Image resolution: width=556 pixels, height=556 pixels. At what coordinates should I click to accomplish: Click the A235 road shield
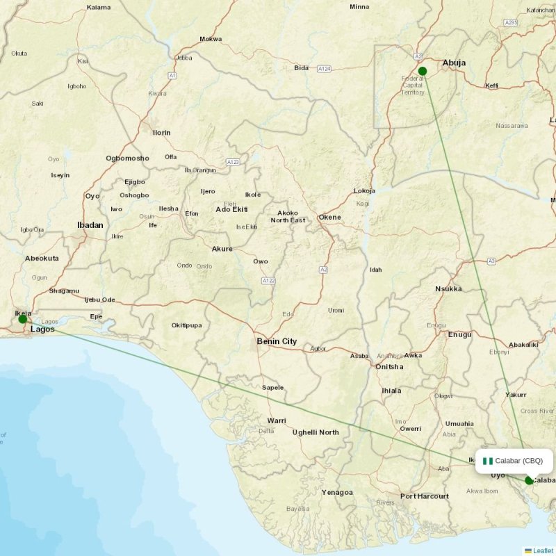[511, 23]
